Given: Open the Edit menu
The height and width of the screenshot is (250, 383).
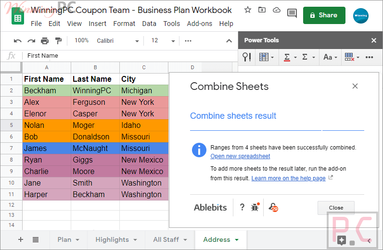Looking at the screenshot, I should (x=54, y=24).
